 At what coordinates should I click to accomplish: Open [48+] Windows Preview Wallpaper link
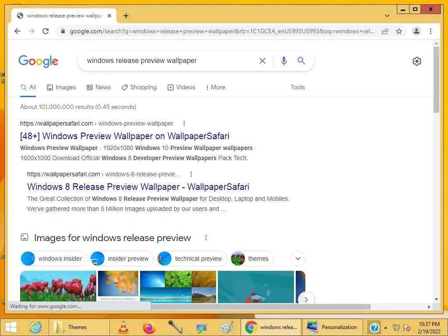click(x=125, y=136)
